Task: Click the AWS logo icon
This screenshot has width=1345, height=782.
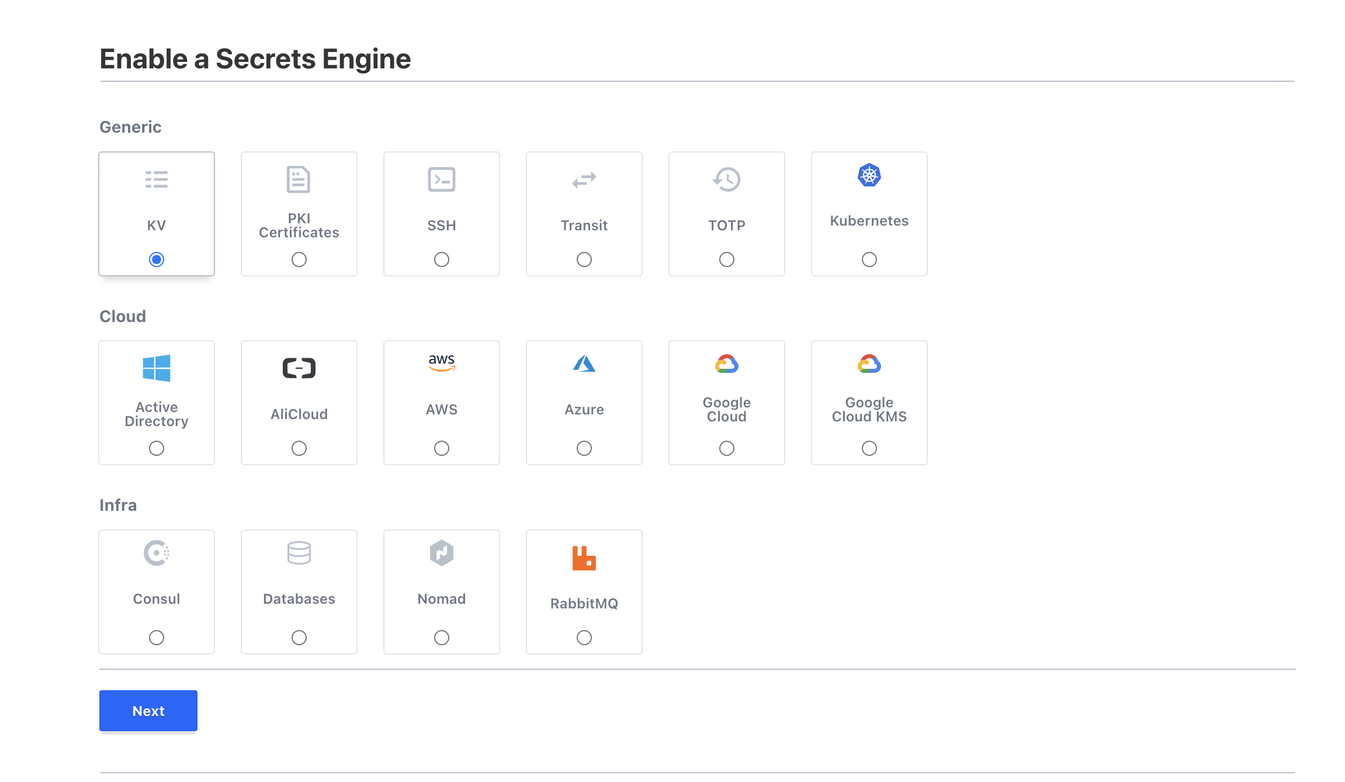Action: coord(441,363)
